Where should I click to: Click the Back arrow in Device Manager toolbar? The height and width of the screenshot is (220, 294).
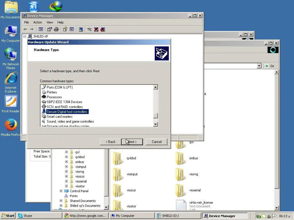(x=25, y=30)
